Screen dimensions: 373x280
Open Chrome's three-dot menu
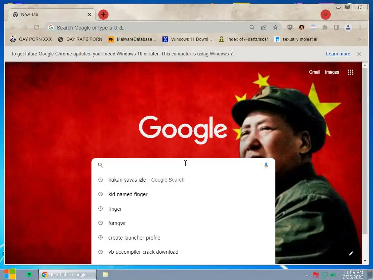360,28
